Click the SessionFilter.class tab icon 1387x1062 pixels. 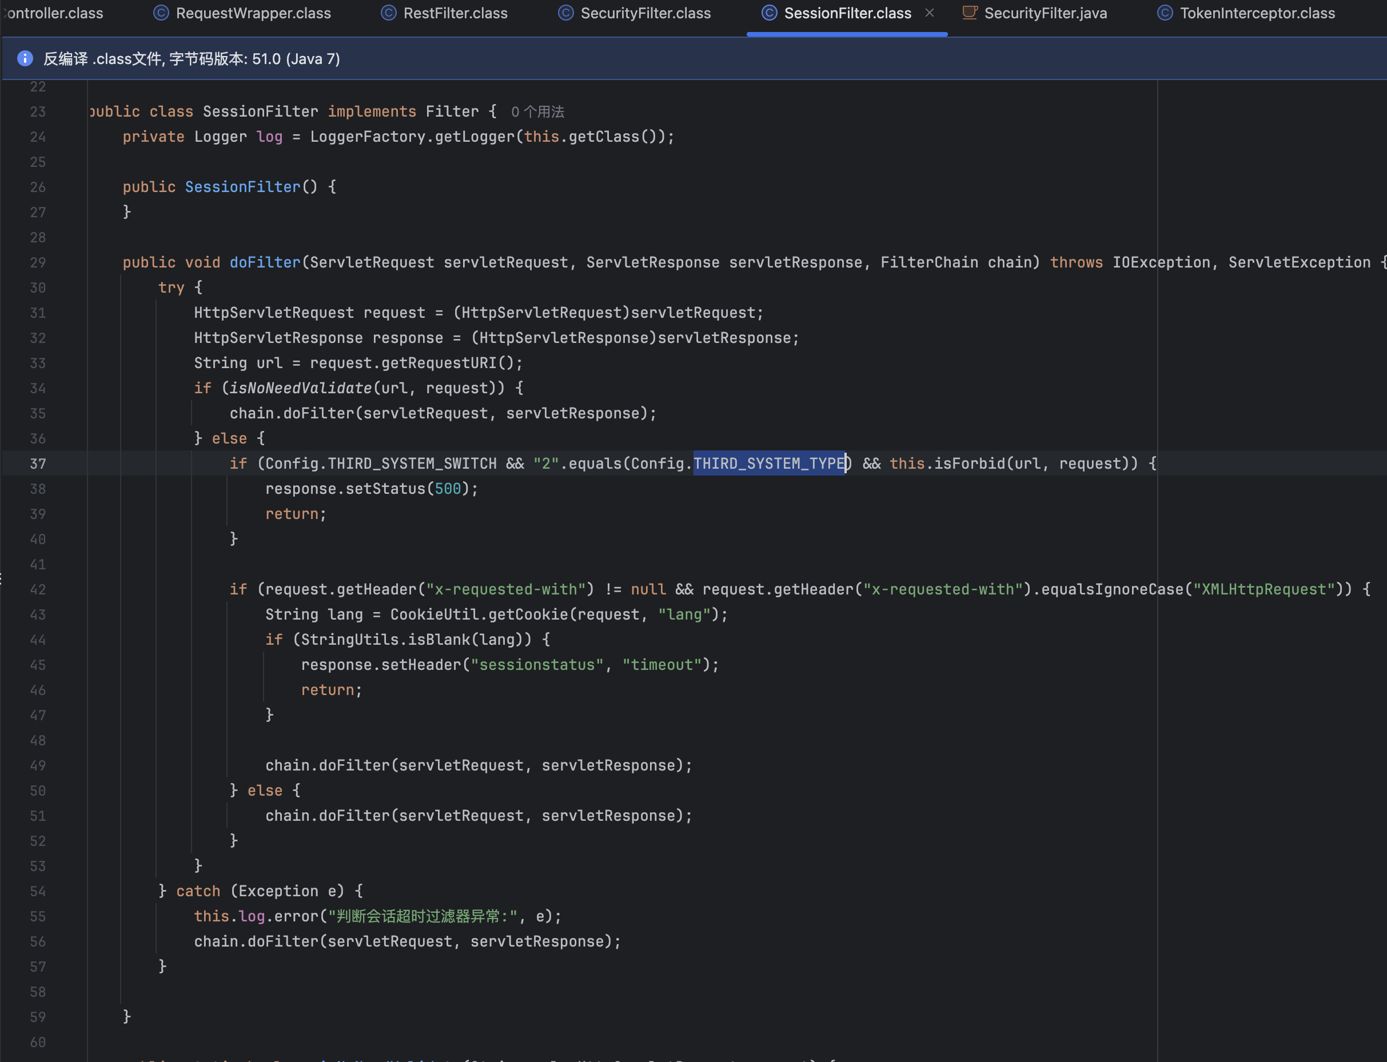(769, 13)
